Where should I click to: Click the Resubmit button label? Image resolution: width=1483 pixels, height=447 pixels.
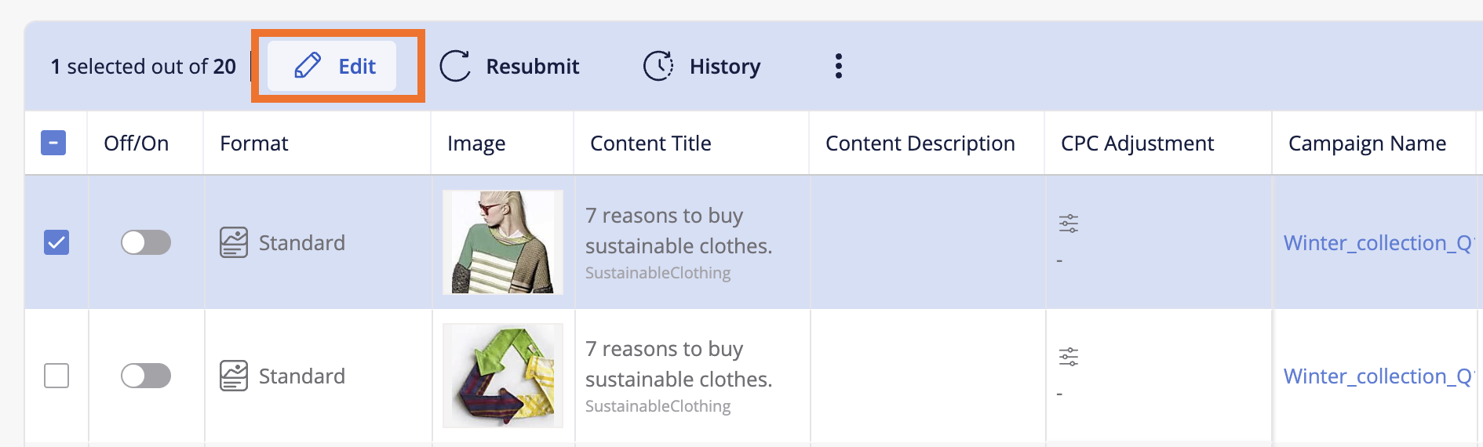click(532, 67)
